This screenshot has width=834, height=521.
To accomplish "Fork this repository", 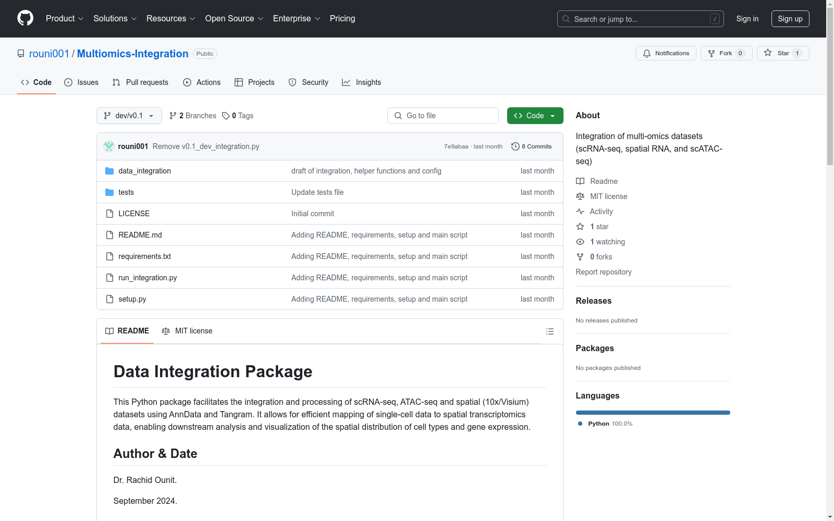I will click(726, 53).
